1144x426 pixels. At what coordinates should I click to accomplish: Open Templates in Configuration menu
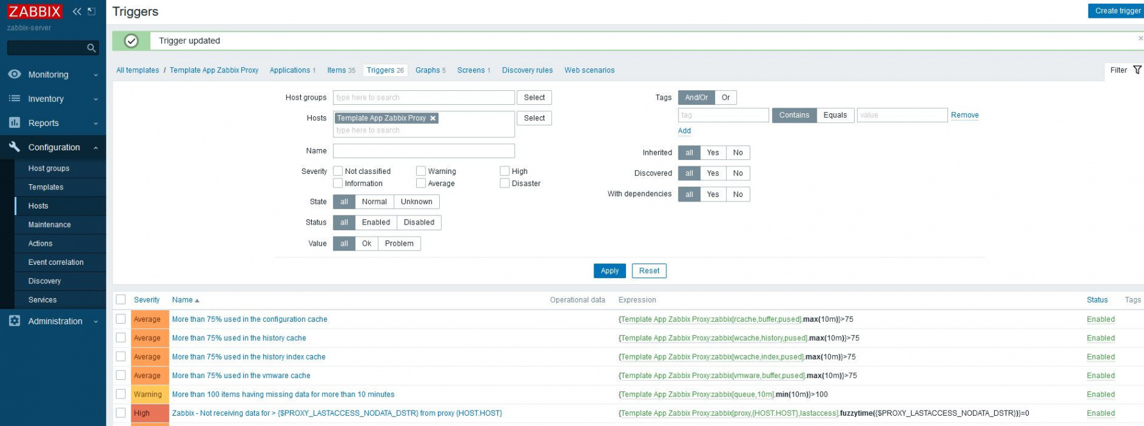(45, 187)
